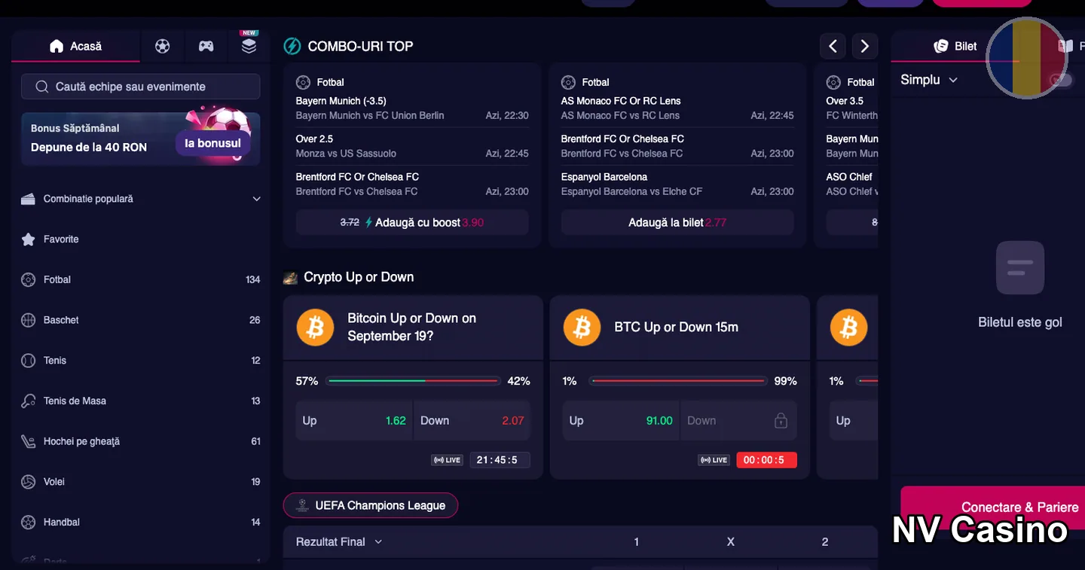Click the locked Down option on BTC 15m
The width and height of the screenshot is (1085, 570).
[738, 421]
